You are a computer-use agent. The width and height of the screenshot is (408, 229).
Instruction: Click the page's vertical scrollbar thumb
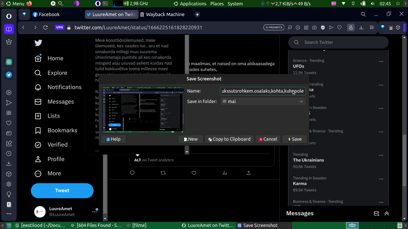404,160
